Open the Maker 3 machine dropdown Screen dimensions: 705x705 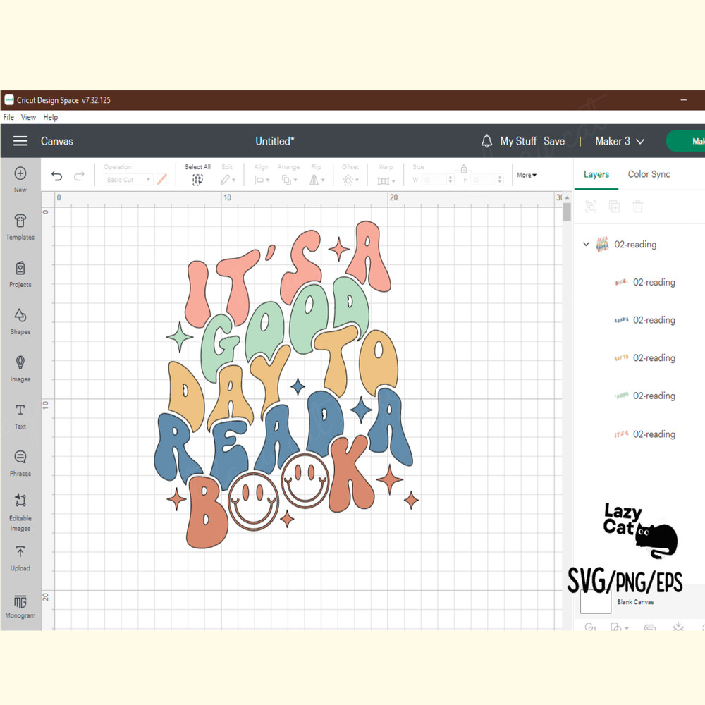[x=620, y=141]
